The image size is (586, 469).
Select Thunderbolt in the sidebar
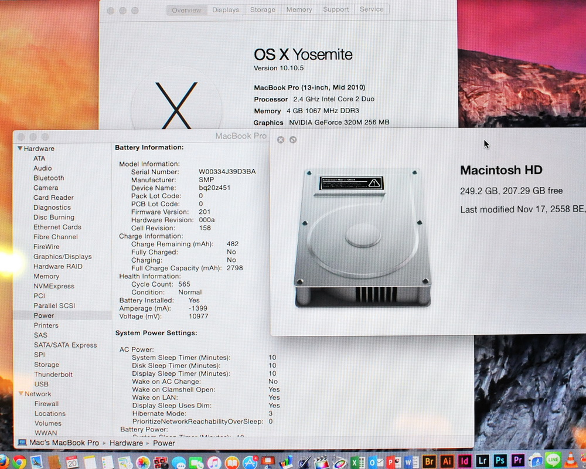click(x=53, y=375)
